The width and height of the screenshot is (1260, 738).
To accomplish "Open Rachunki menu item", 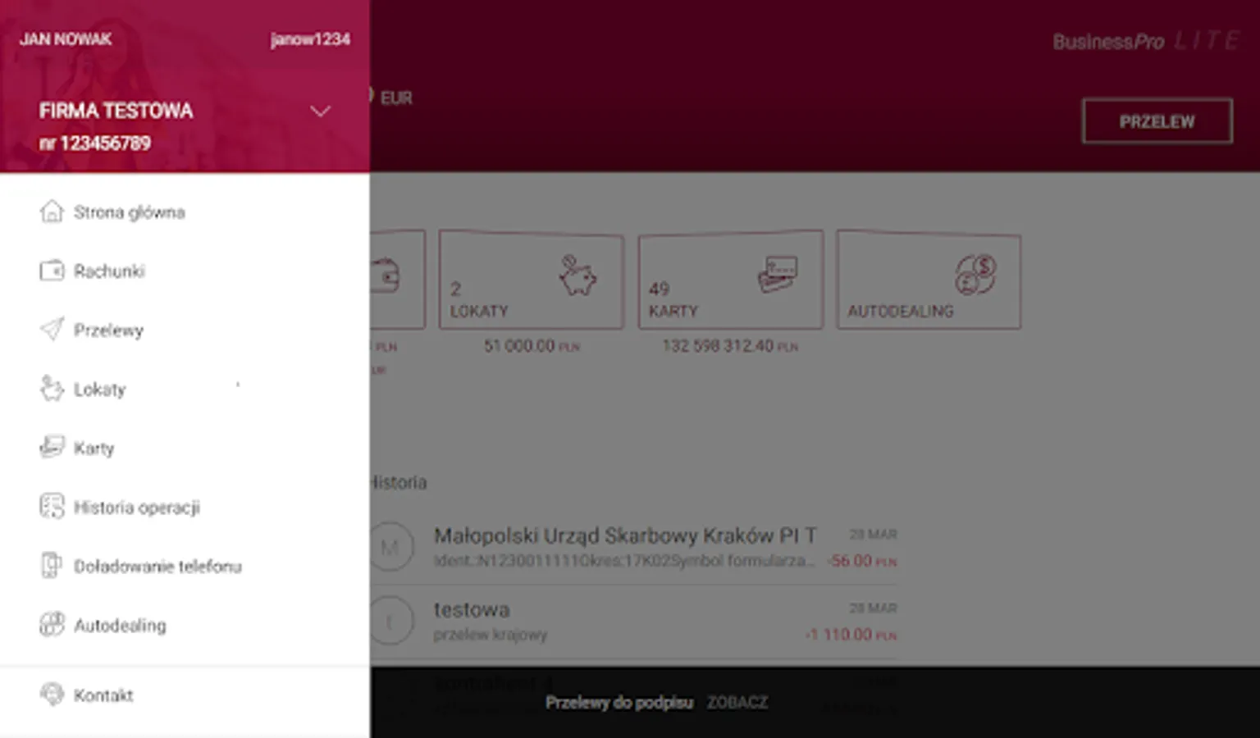I will point(185,271).
